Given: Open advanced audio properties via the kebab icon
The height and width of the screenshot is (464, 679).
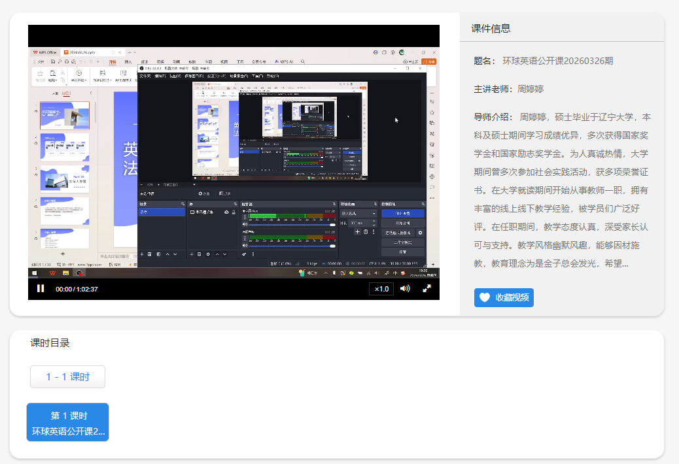Looking at the screenshot, I should 252,254.
